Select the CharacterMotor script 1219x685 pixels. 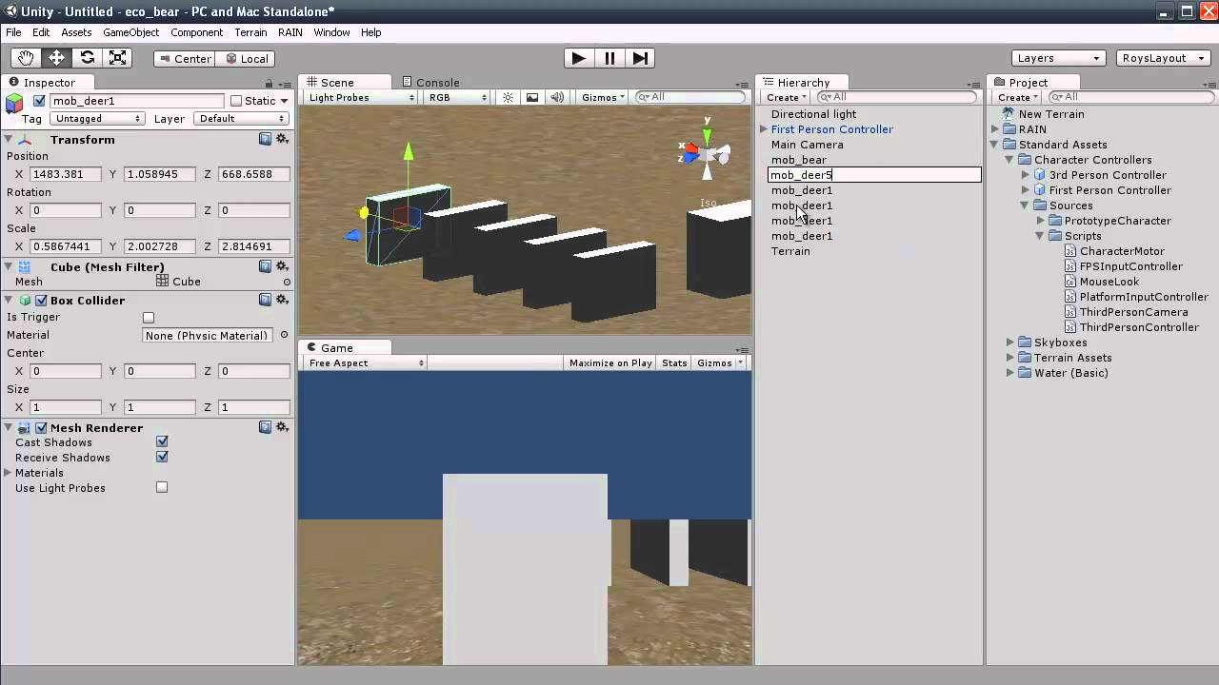coord(1122,251)
